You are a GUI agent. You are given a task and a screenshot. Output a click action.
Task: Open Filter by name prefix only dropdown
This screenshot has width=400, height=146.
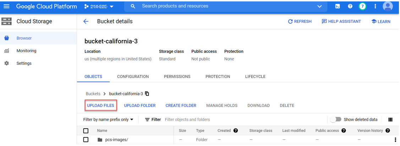tap(108, 120)
